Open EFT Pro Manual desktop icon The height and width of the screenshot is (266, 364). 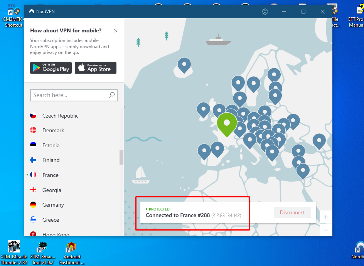click(356, 15)
